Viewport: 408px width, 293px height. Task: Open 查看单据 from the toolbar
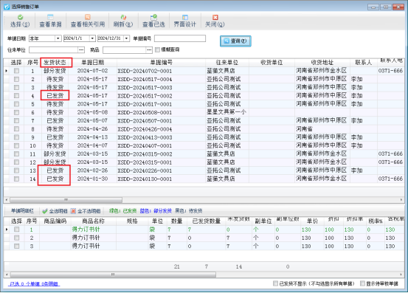pyautogui.click(x=50, y=18)
